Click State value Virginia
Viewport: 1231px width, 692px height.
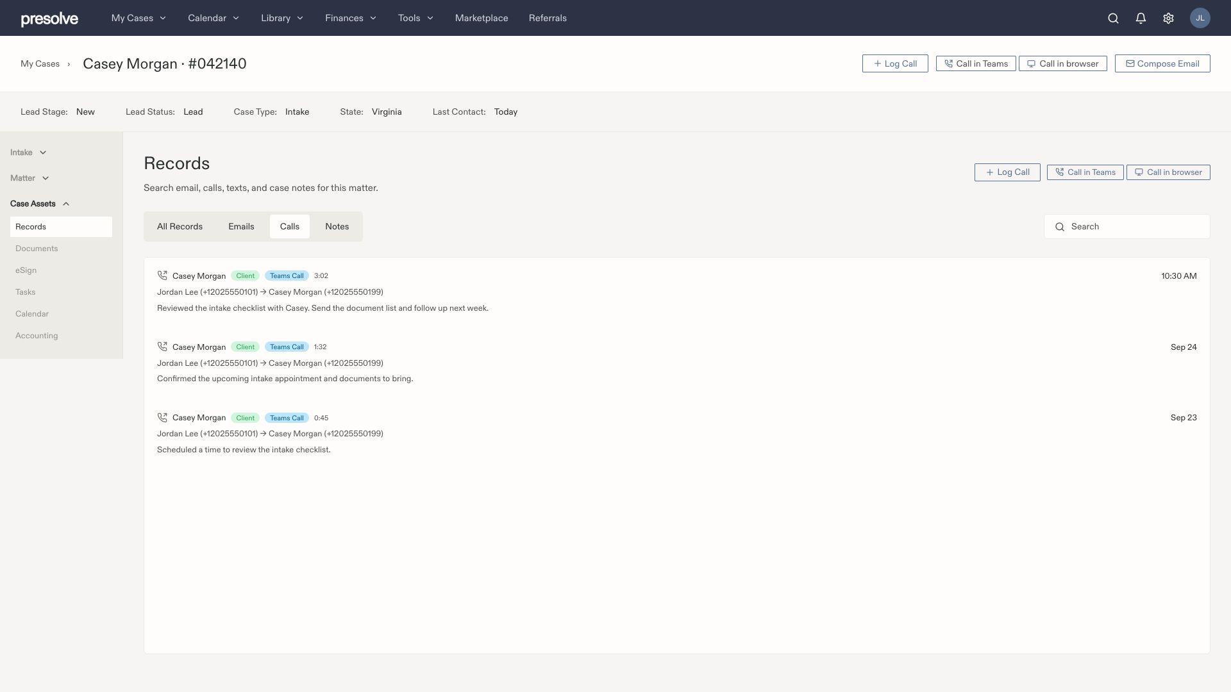click(387, 112)
